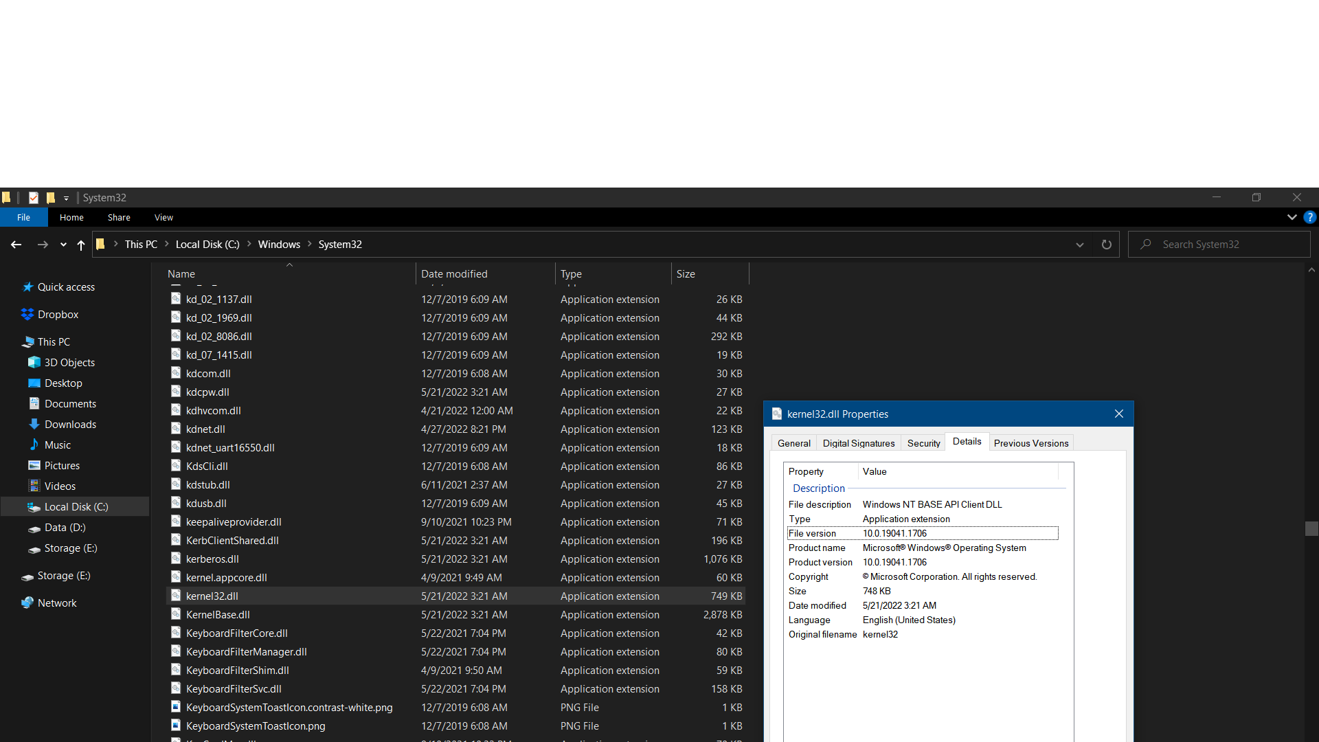
Task: Select the kernel32.dll file icon
Action: 176,596
